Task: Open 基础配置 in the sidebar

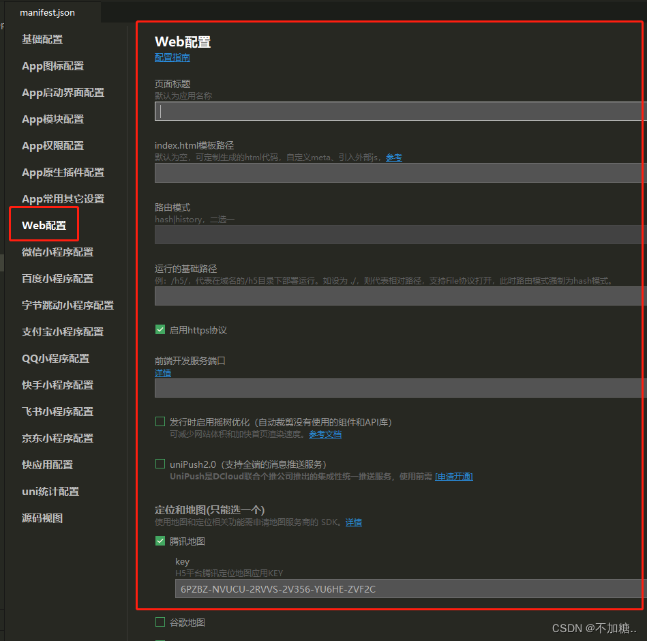Action: pyautogui.click(x=42, y=40)
